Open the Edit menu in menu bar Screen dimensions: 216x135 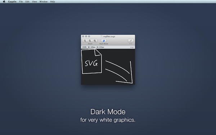point(27,2)
